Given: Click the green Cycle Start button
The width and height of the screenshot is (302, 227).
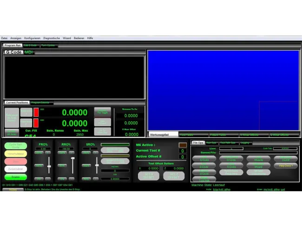Looking at the screenshot, I should click(16, 146).
